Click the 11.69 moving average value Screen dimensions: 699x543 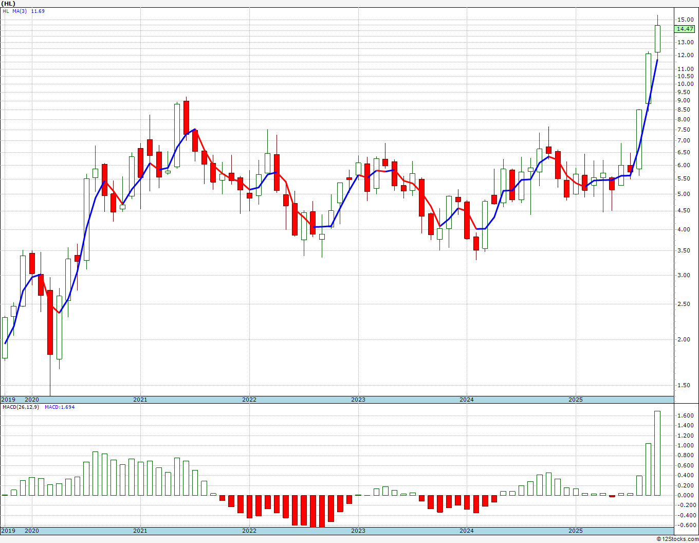tap(38, 11)
